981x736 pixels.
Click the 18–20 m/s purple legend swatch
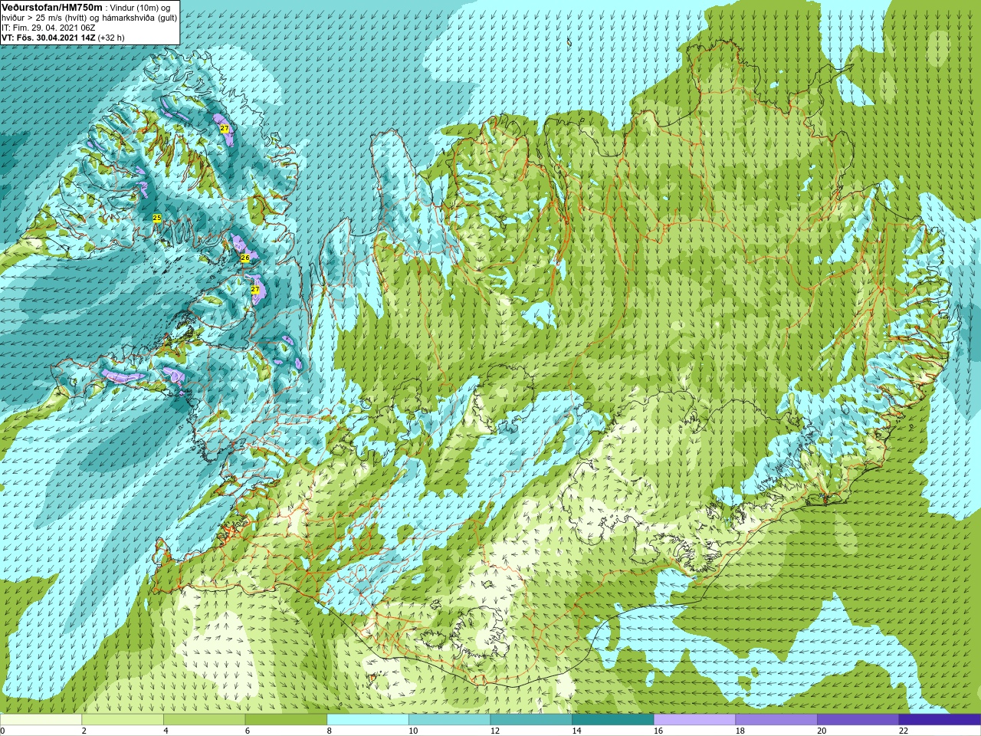point(776,720)
